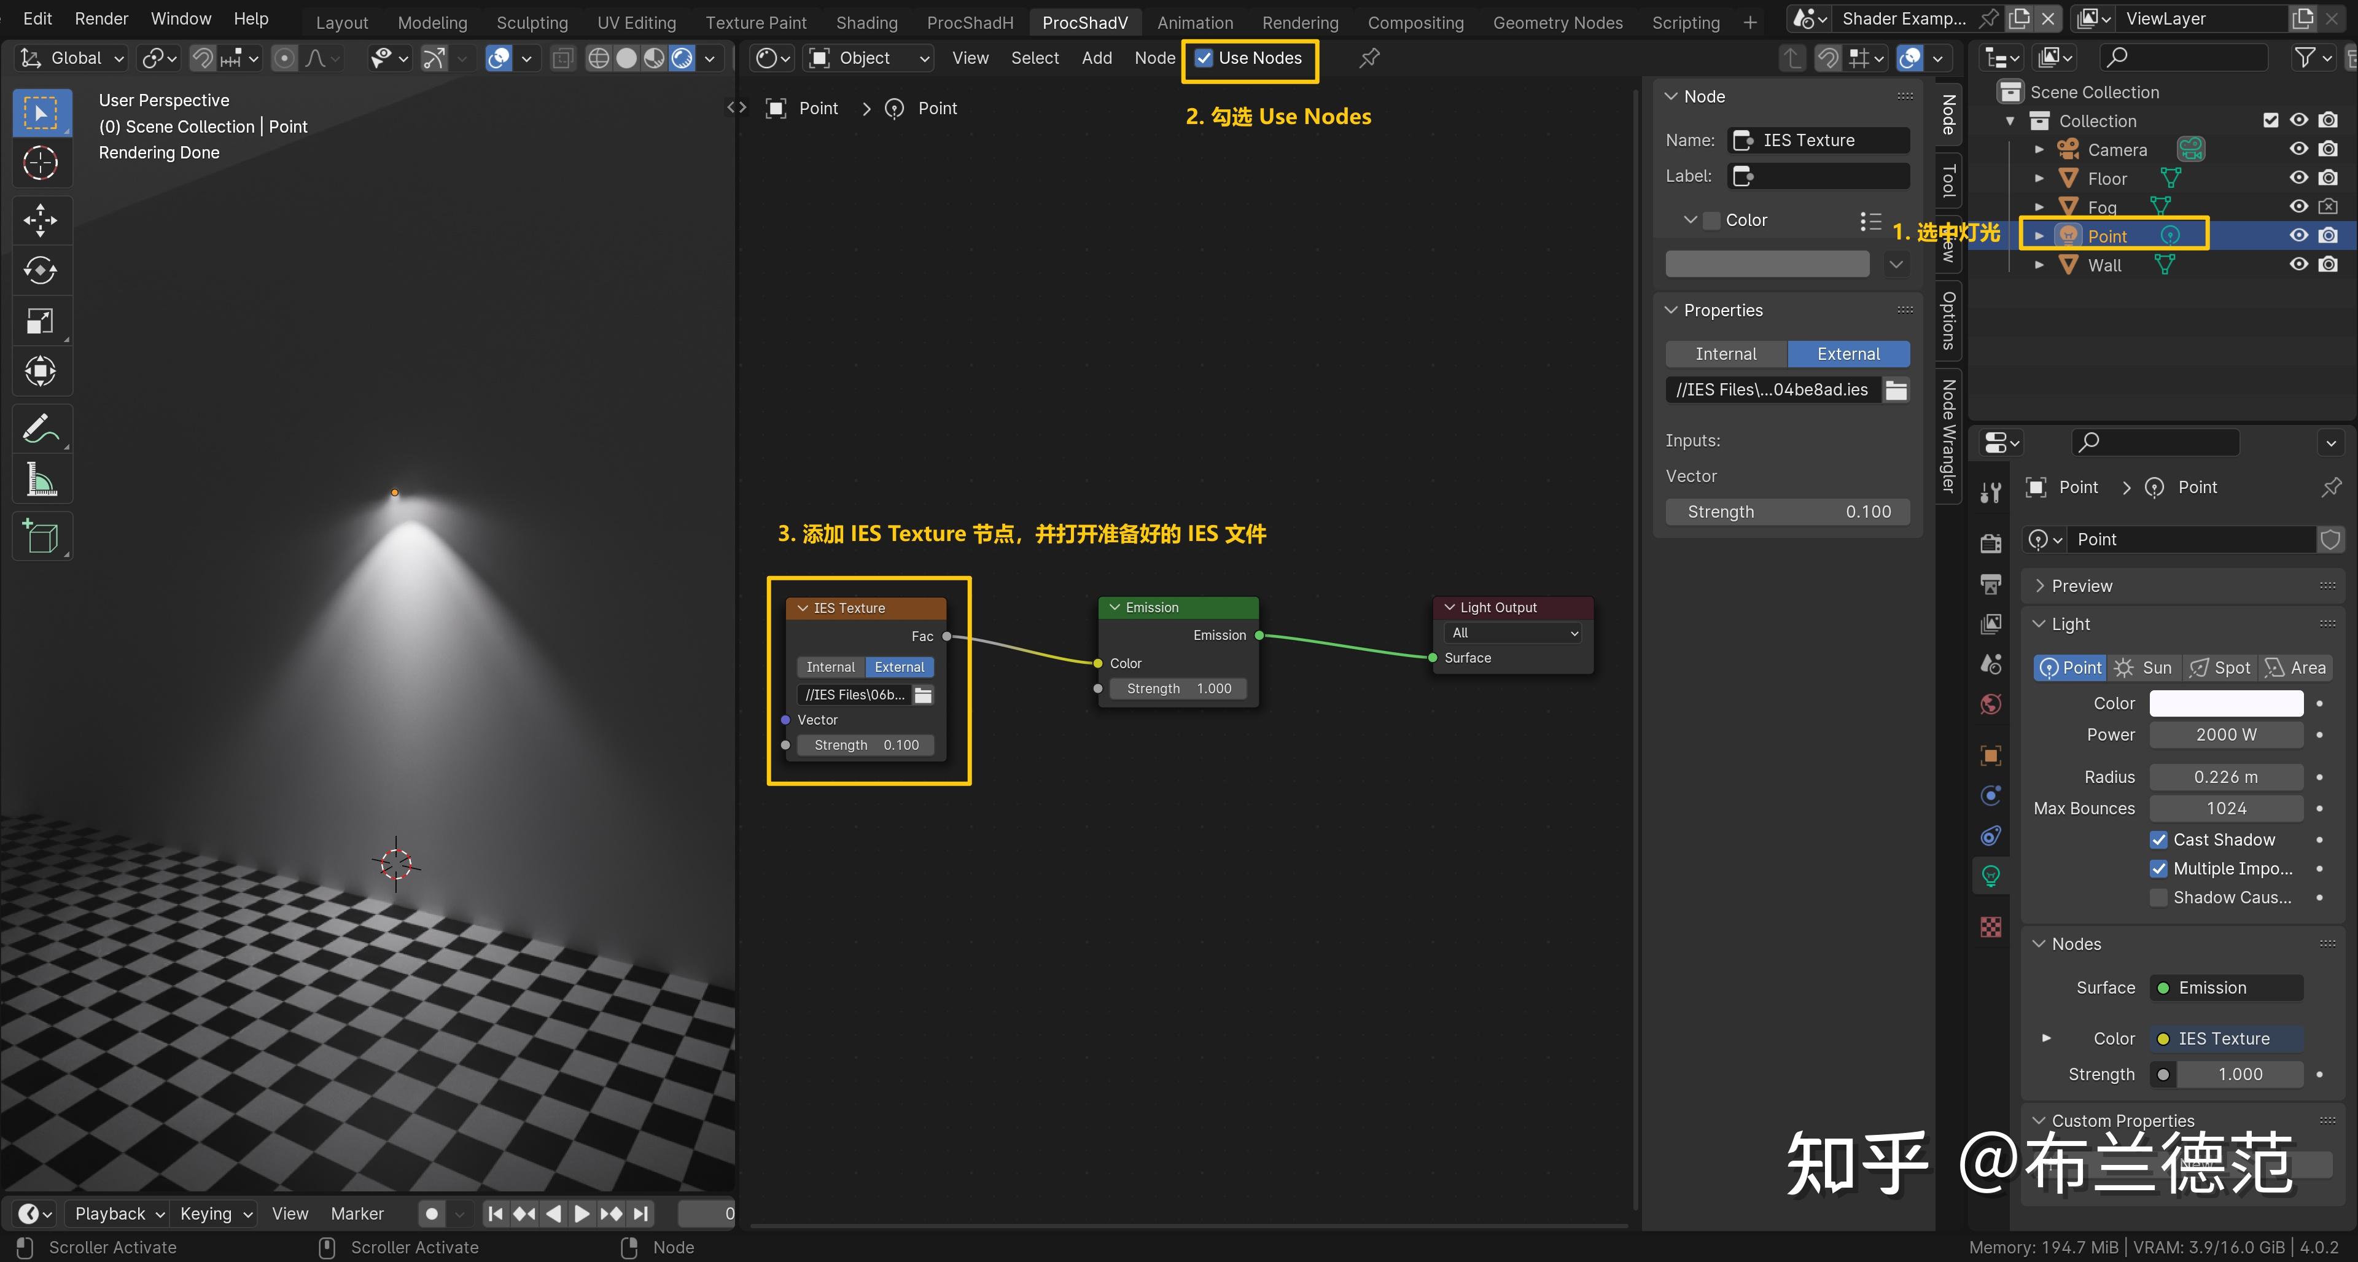This screenshot has height=1262, width=2358.
Task: Open the Physics properties tab
Action: click(1991, 796)
